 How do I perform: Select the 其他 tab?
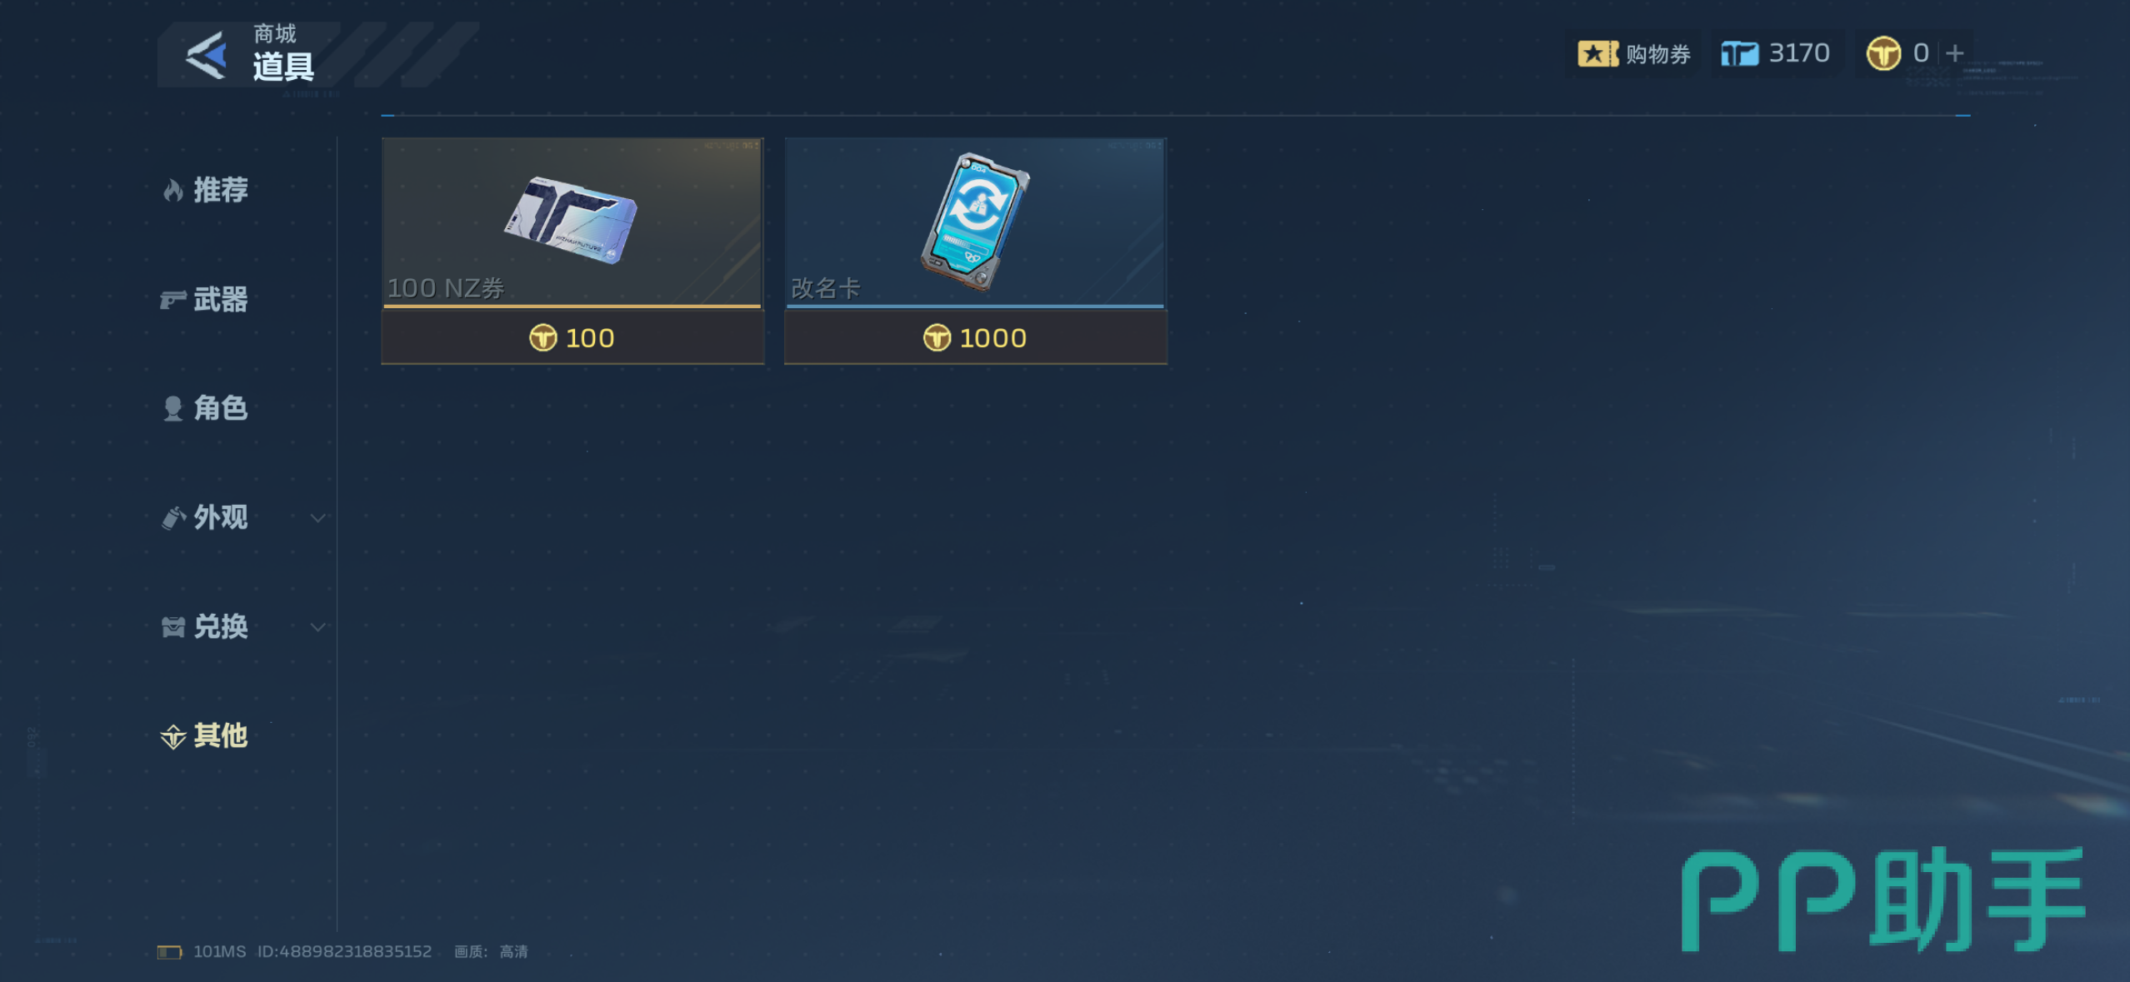point(205,735)
